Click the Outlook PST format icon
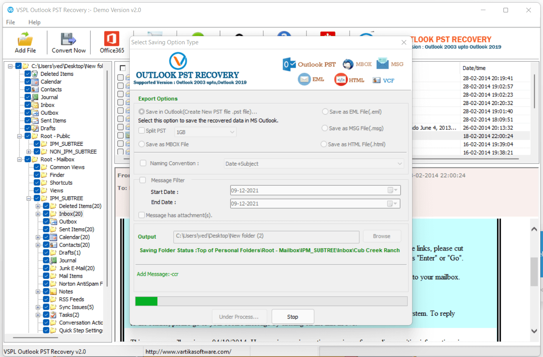The image size is (543, 357). 289,64
